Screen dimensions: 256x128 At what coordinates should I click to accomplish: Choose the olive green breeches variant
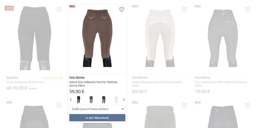91,100
